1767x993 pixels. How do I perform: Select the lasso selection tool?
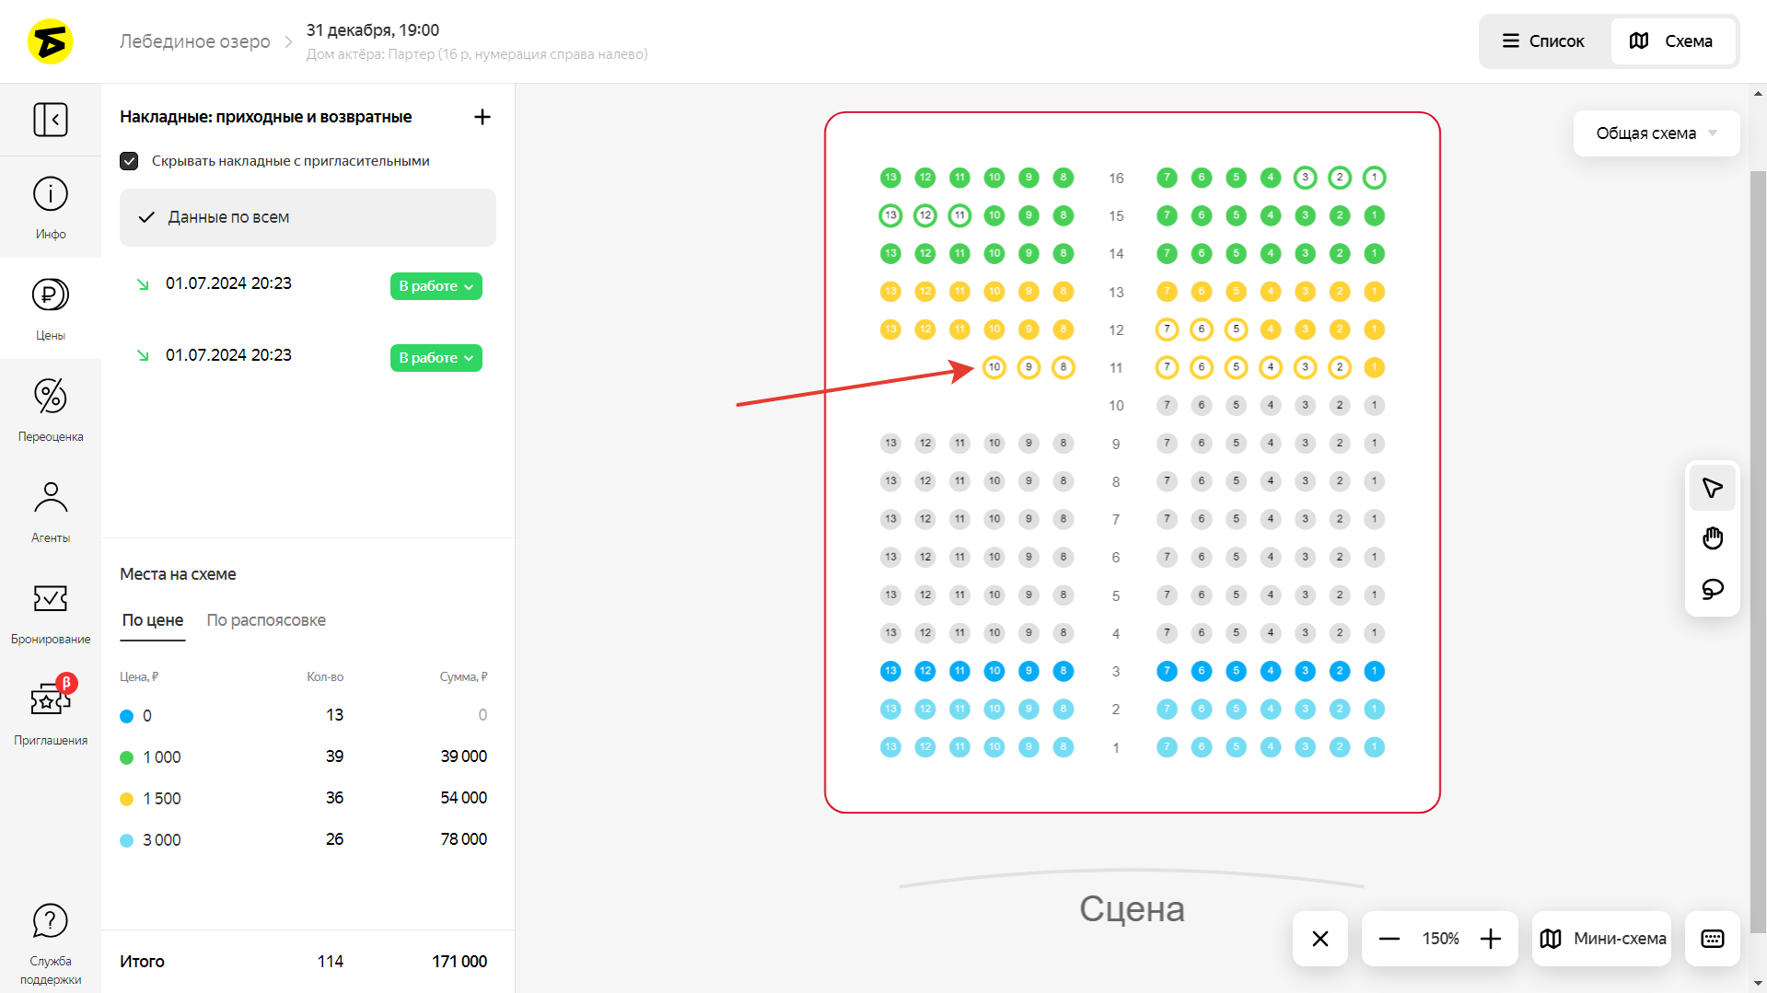click(x=1712, y=589)
